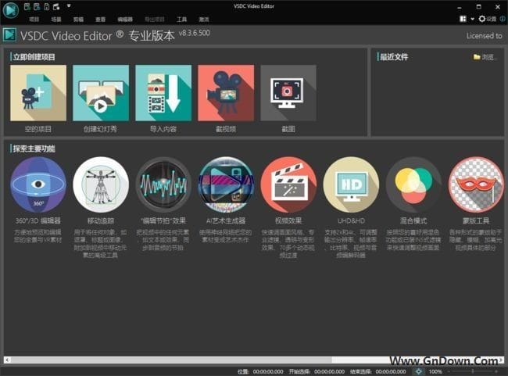Click the 结束选择 timecode value
This screenshot has width=508, height=376.
tap(391, 371)
